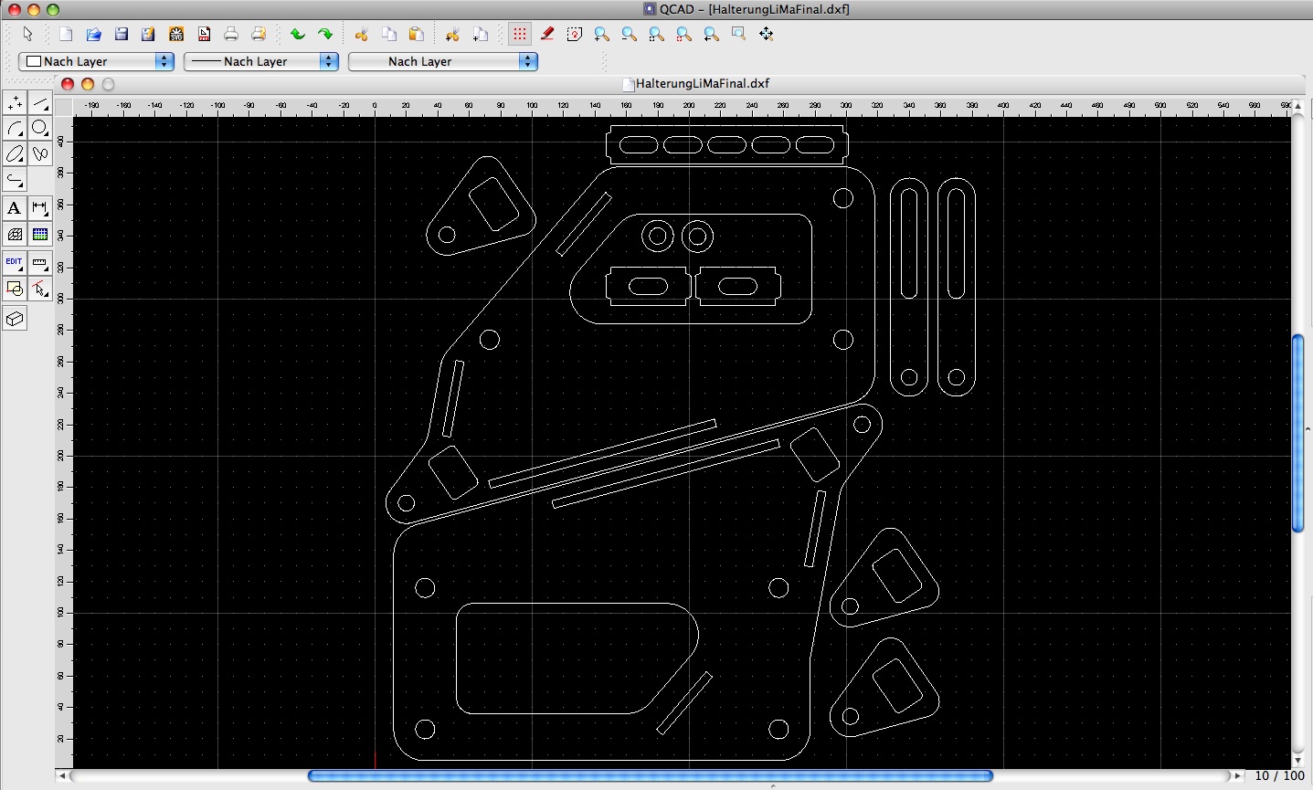Screen dimensions: 1313x790
Task: Click the right horizontal scroll arrow
Action: 1238,776
